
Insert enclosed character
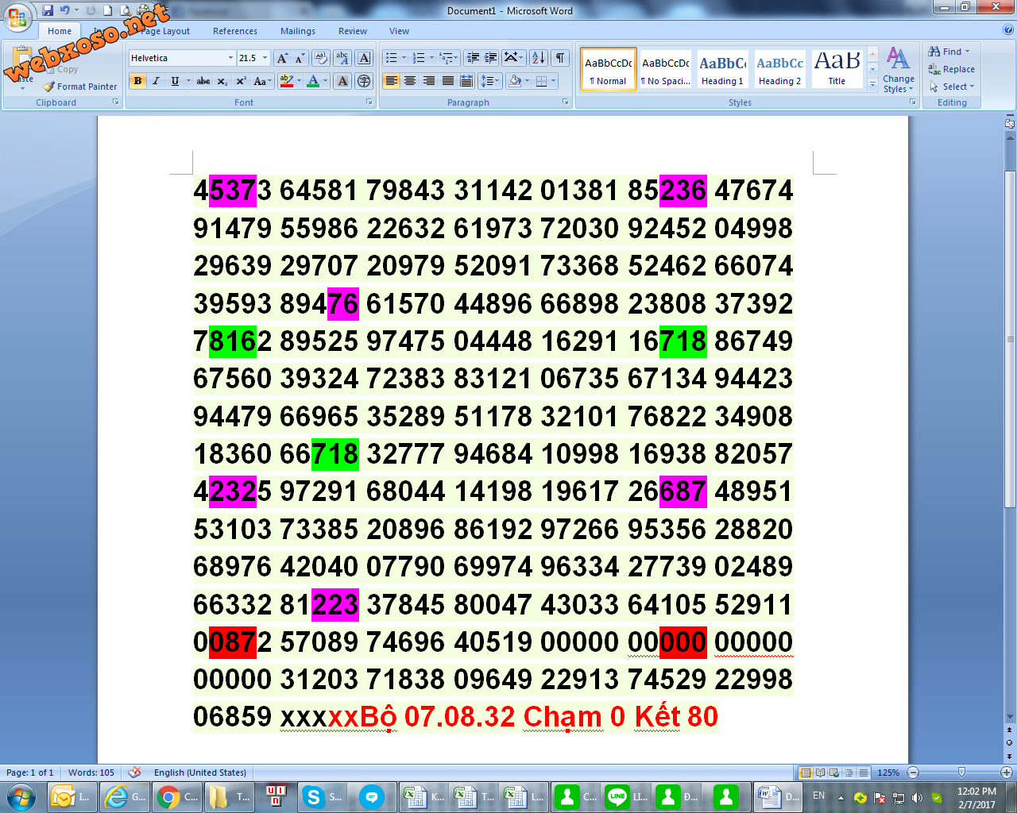[364, 81]
